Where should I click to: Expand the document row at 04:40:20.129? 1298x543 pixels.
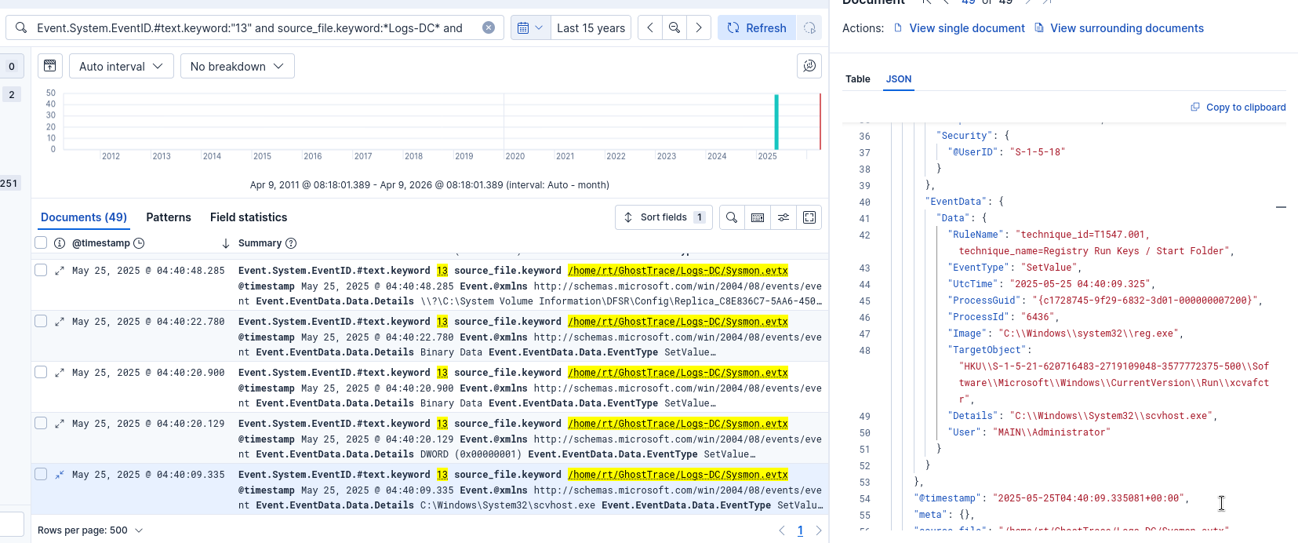point(60,424)
